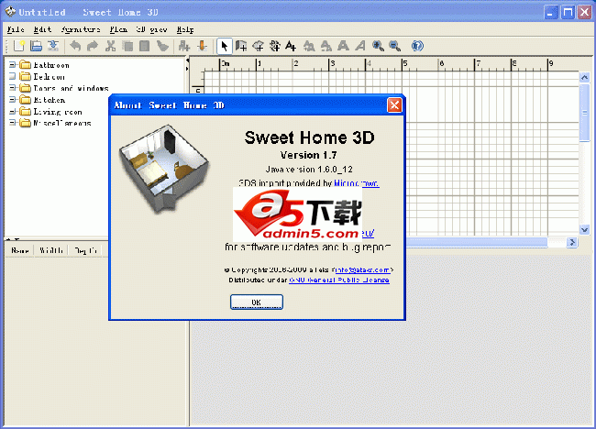Click the Delete toolbar icon
This screenshot has height=429, width=596.
[162, 46]
